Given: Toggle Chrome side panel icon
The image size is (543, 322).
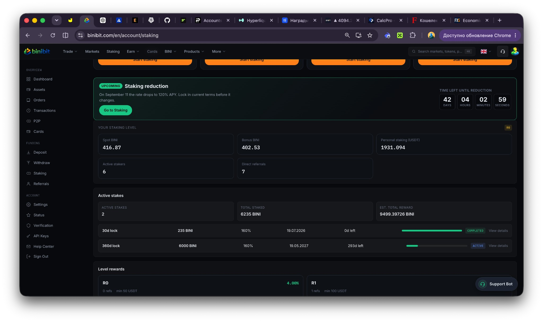Looking at the screenshot, I should 65,35.
